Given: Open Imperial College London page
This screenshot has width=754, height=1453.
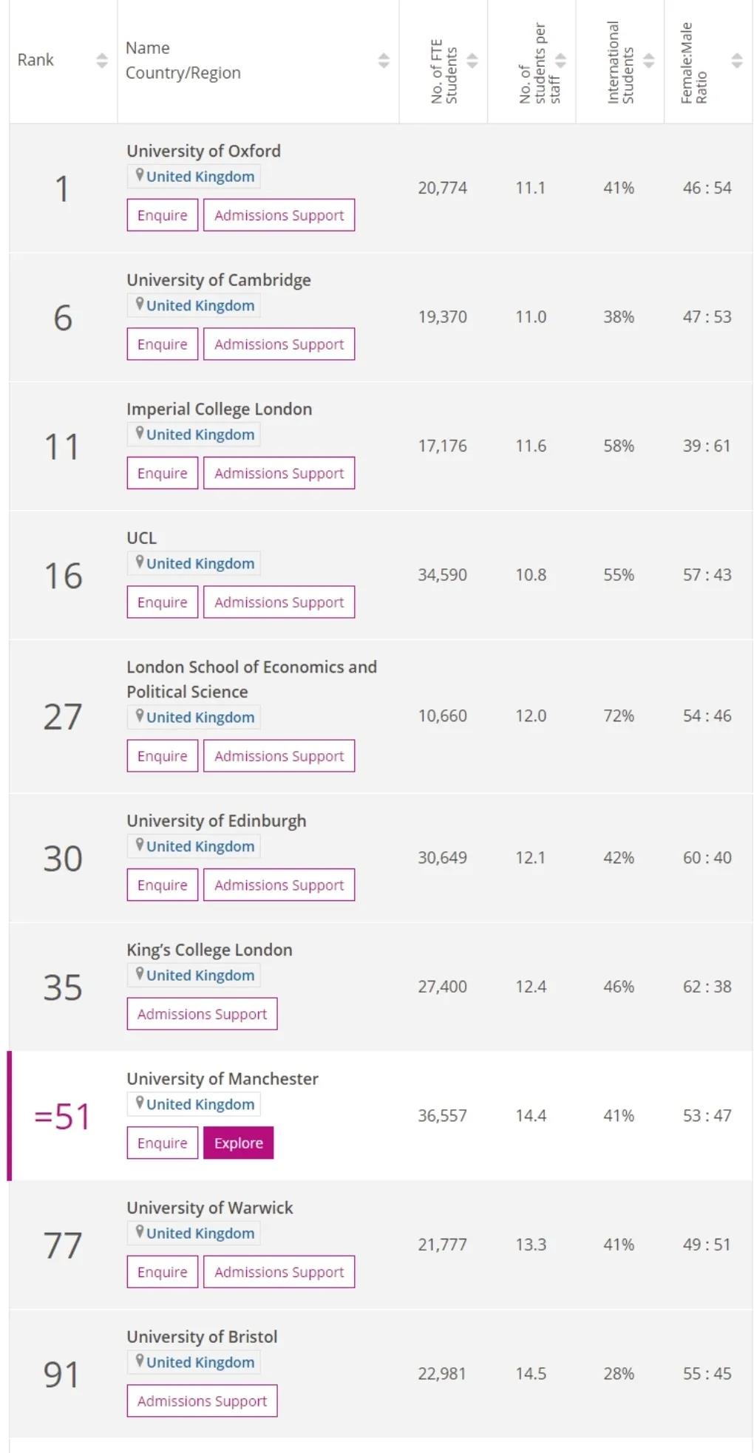Looking at the screenshot, I should coord(219,409).
